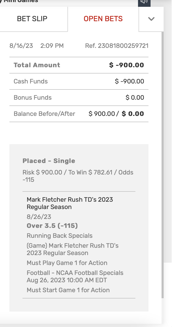The height and width of the screenshot is (327, 172).
Task: Click the Cash Funds row label
Action: (x=31, y=81)
